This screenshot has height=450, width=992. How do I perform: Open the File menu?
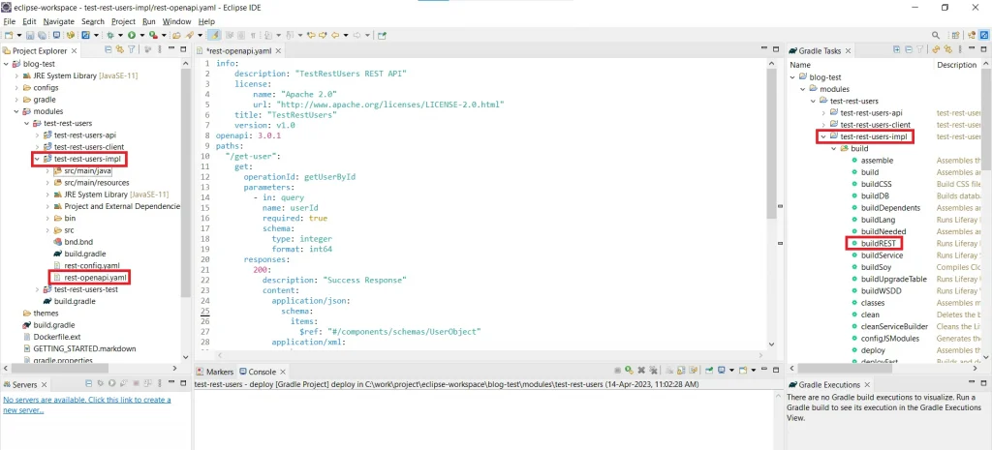[9, 21]
